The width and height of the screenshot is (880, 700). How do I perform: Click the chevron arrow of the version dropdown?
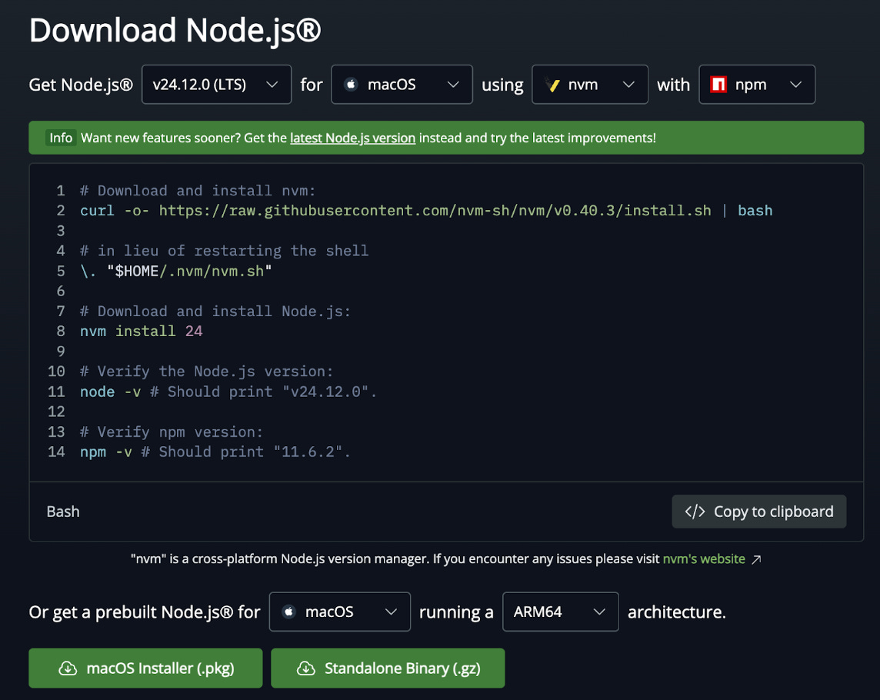click(272, 84)
